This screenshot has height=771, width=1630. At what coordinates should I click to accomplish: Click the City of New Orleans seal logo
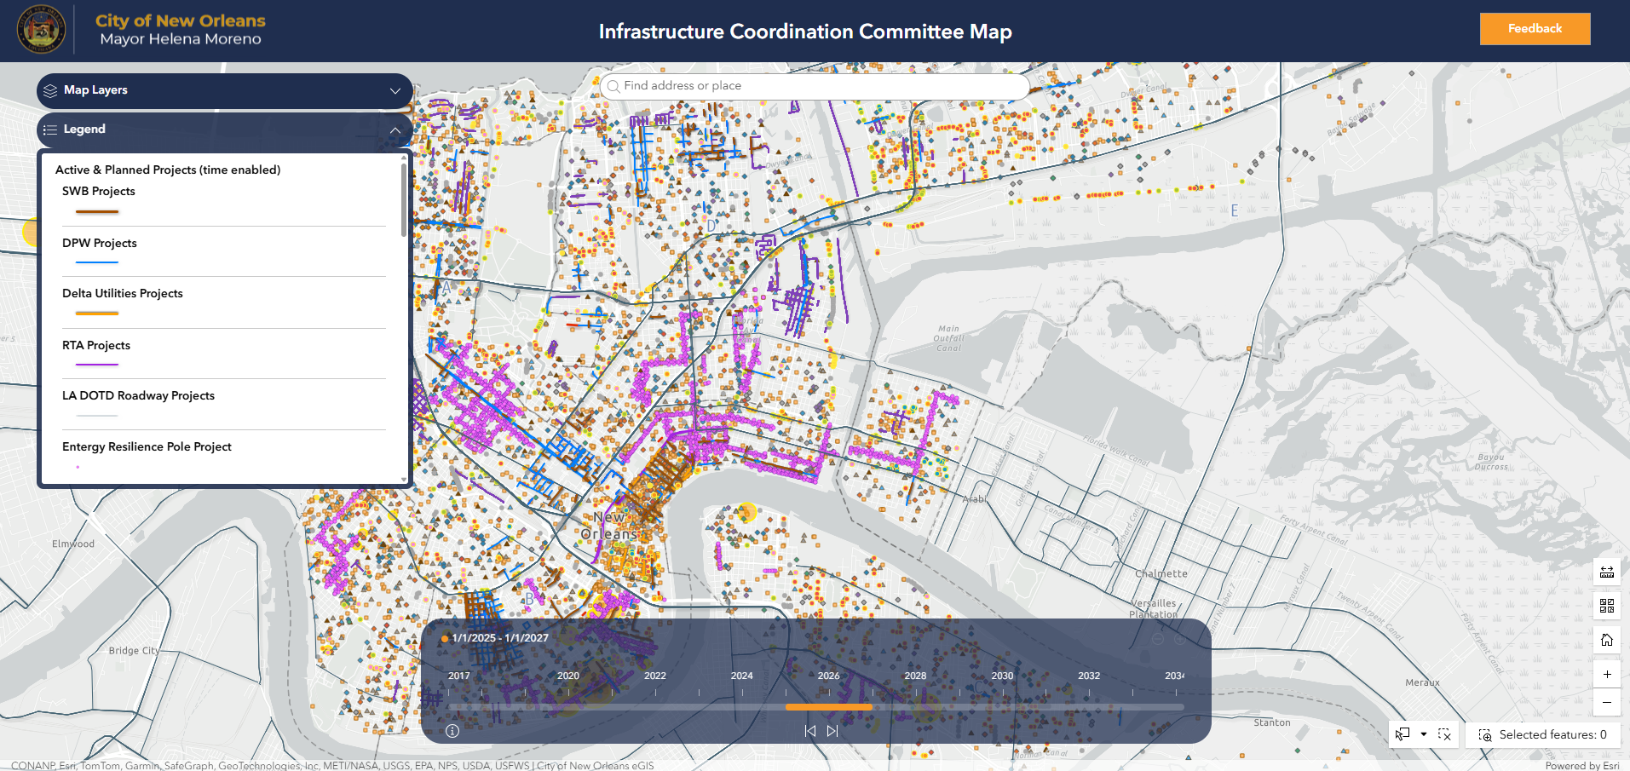point(41,30)
